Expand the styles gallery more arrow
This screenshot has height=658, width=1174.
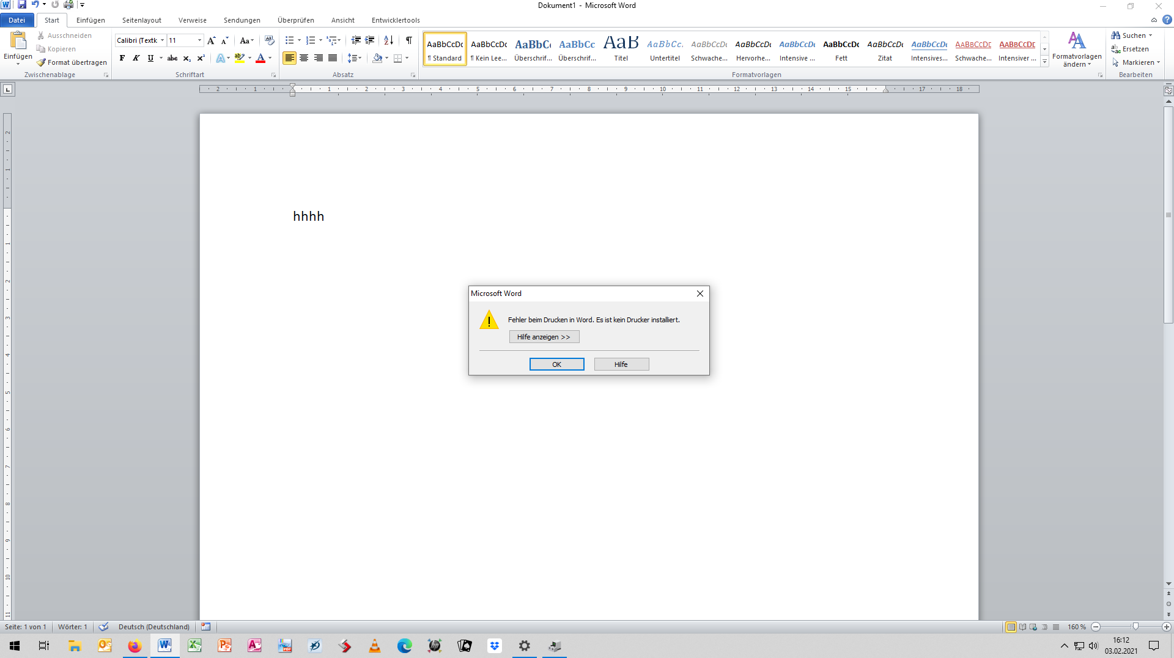click(1044, 62)
